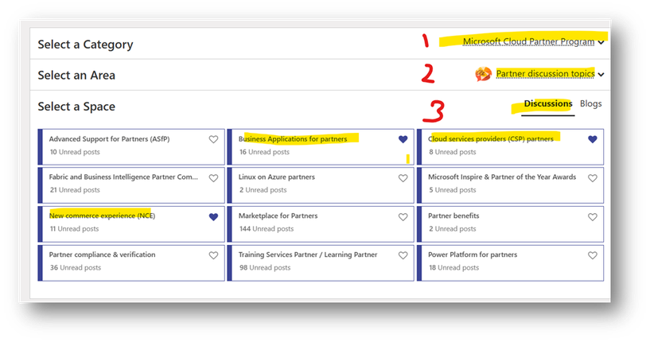Screen dimensions: 650x342
Task: Click the 18 Unread posts count
Action: [x=453, y=268]
